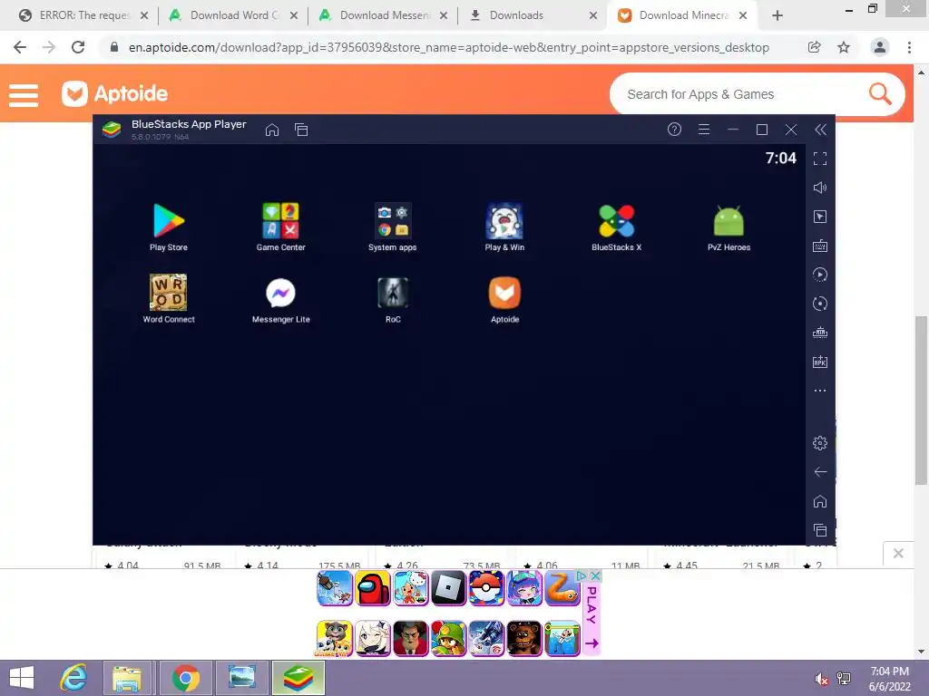Click the Among Us ad thumbnail
The image size is (929, 696).
tap(373, 588)
